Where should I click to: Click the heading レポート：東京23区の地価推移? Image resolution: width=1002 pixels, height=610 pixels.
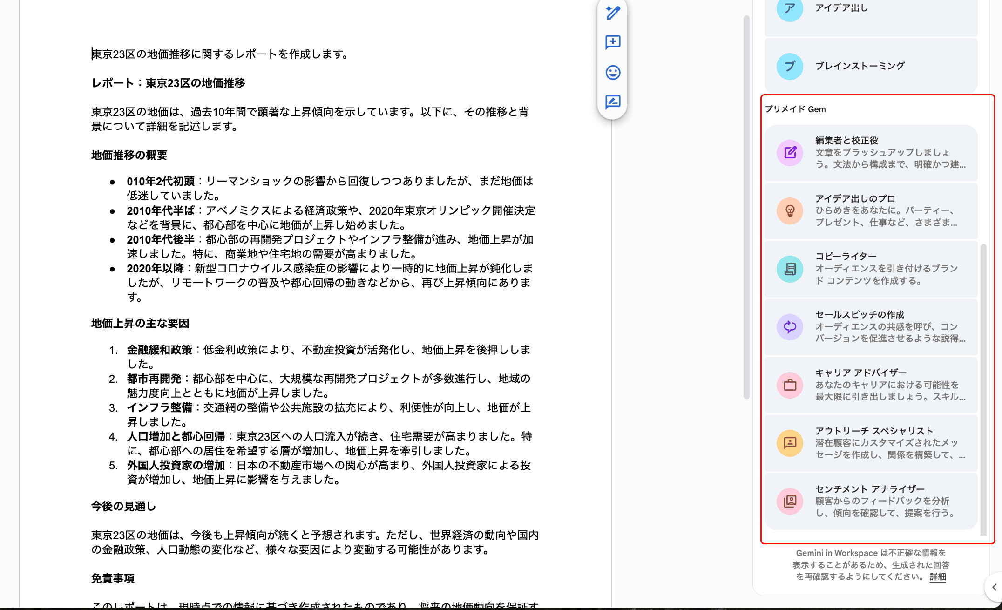click(168, 83)
